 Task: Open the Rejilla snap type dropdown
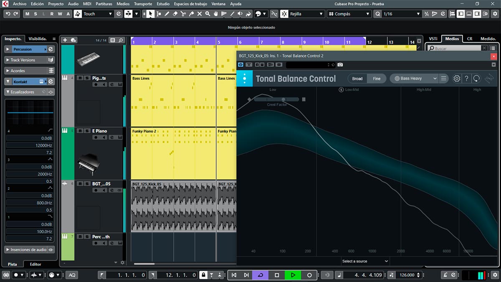307,14
